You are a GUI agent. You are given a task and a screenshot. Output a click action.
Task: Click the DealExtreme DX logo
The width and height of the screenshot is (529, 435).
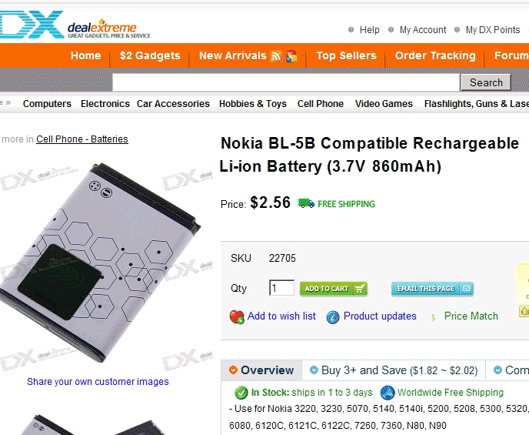(x=75, y=25)
